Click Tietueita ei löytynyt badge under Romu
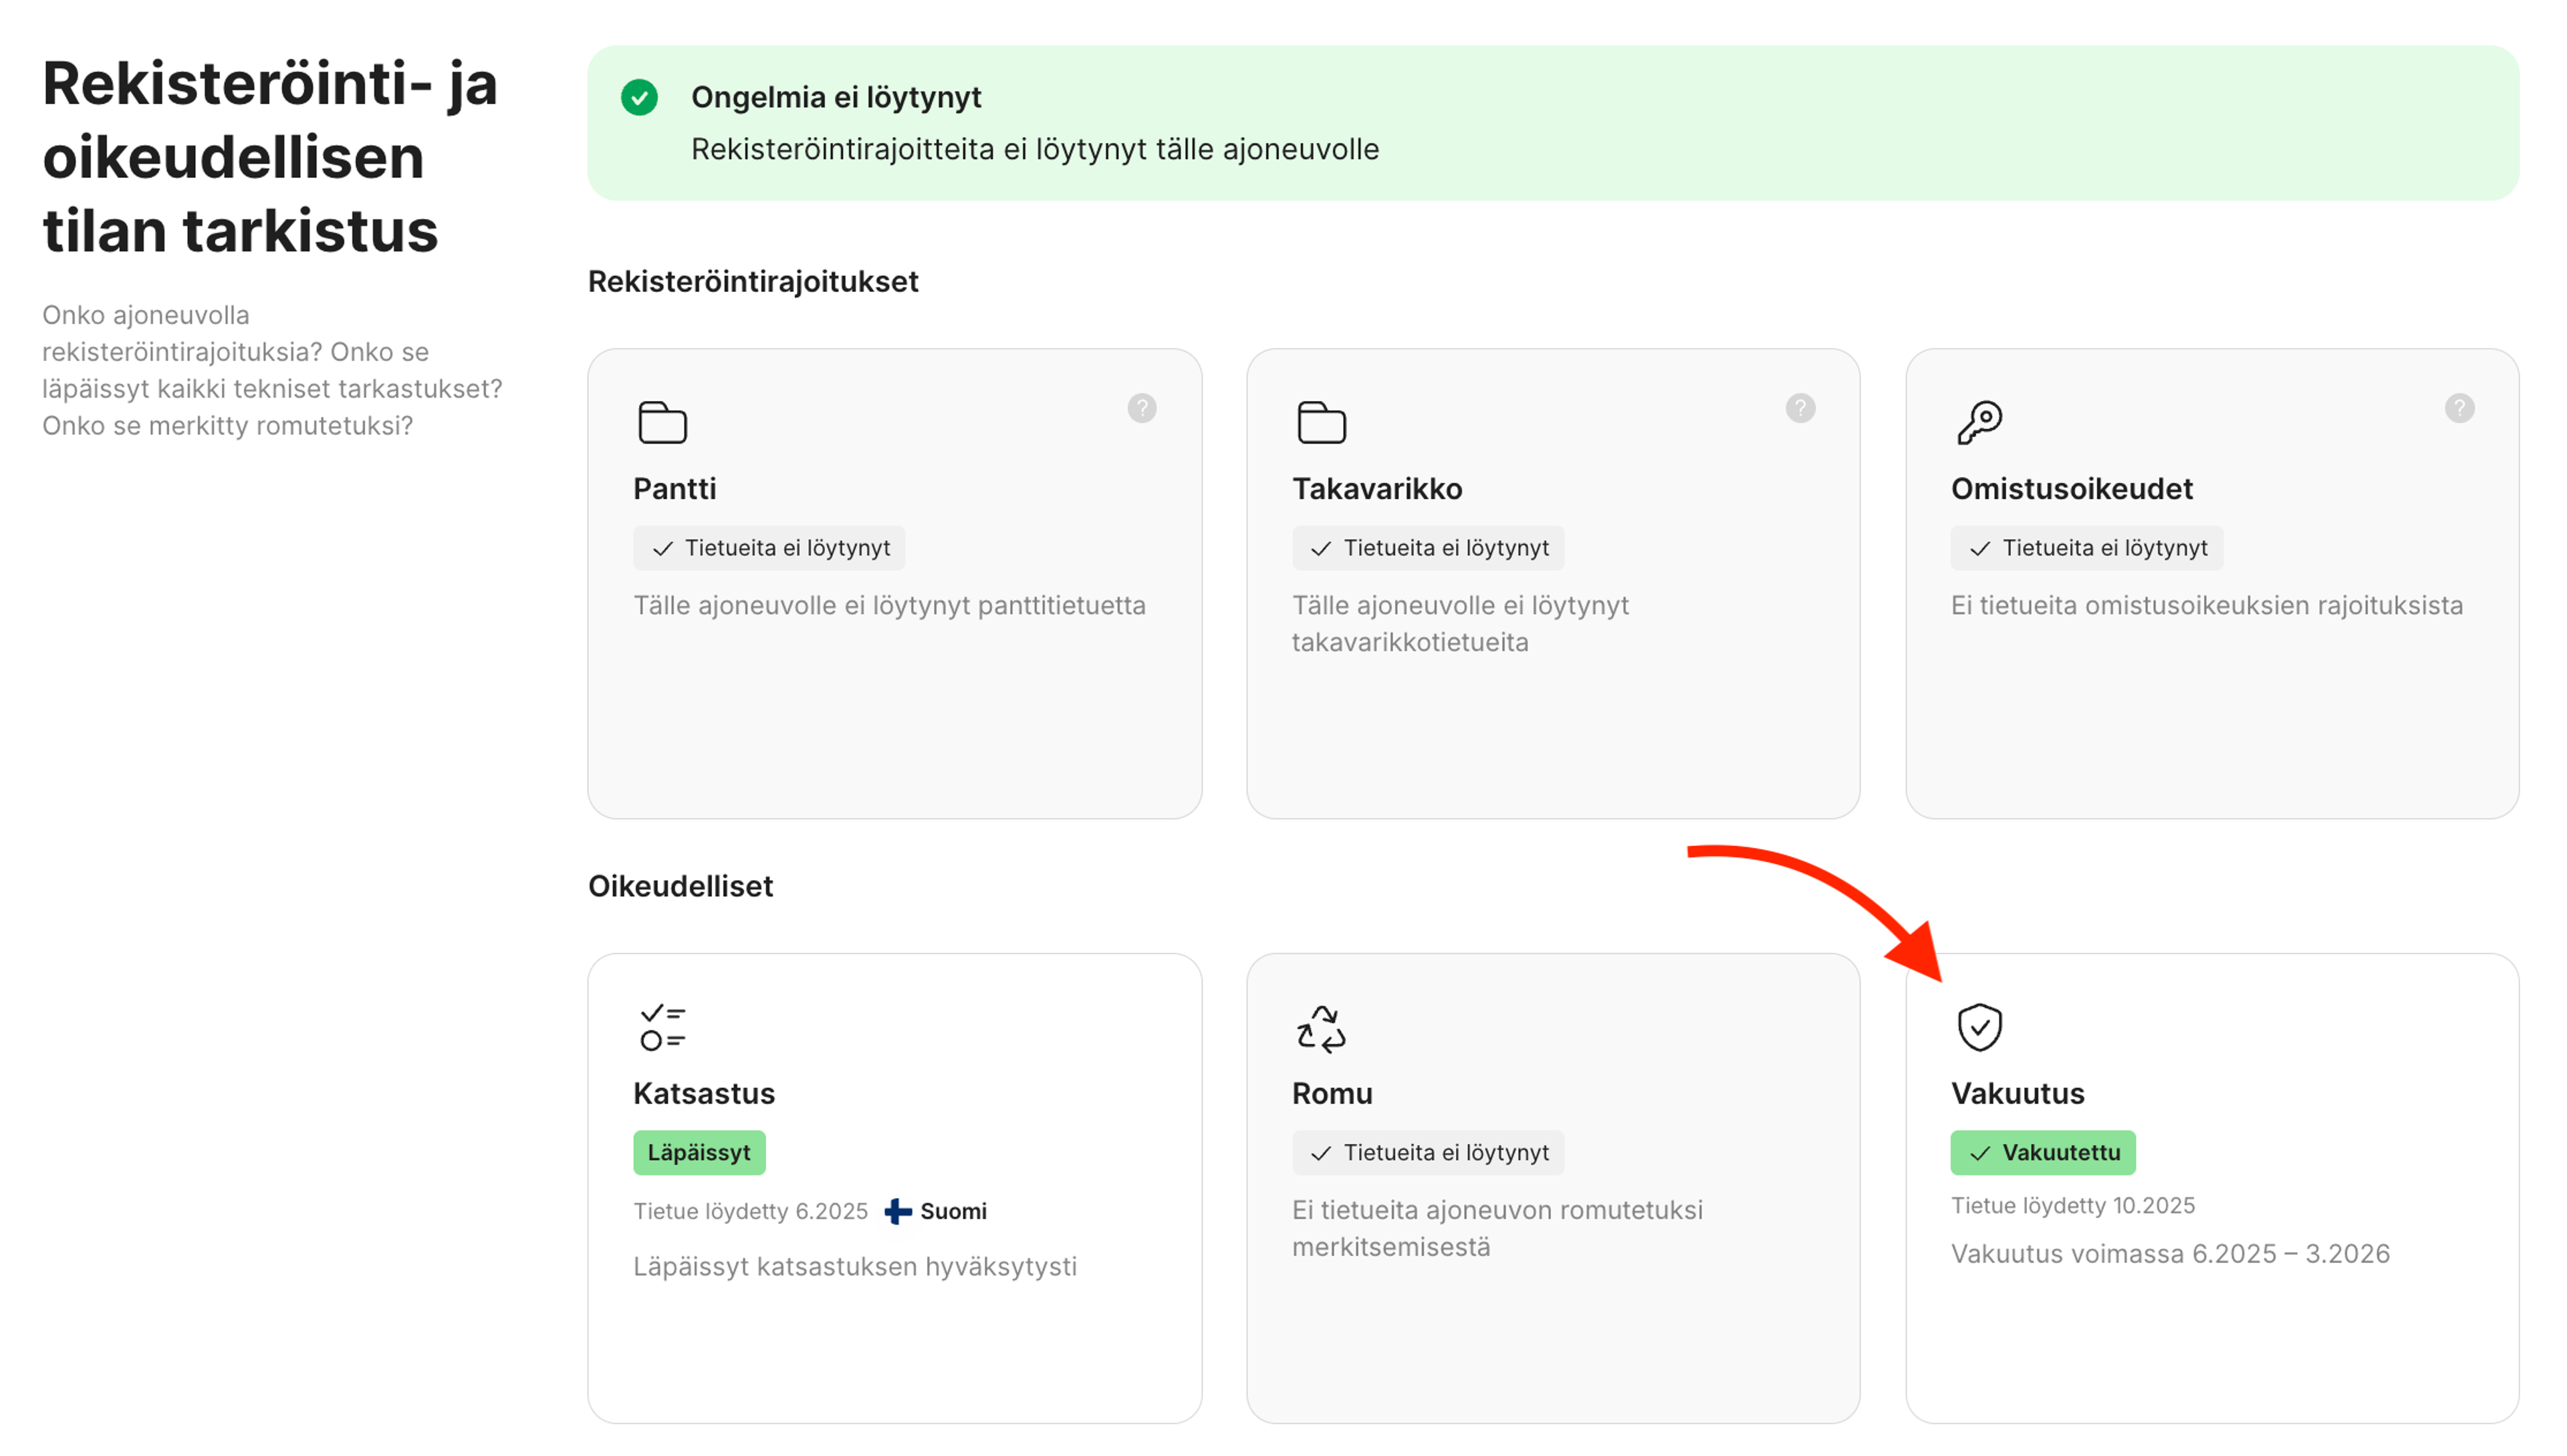 pos(1427,1152)
